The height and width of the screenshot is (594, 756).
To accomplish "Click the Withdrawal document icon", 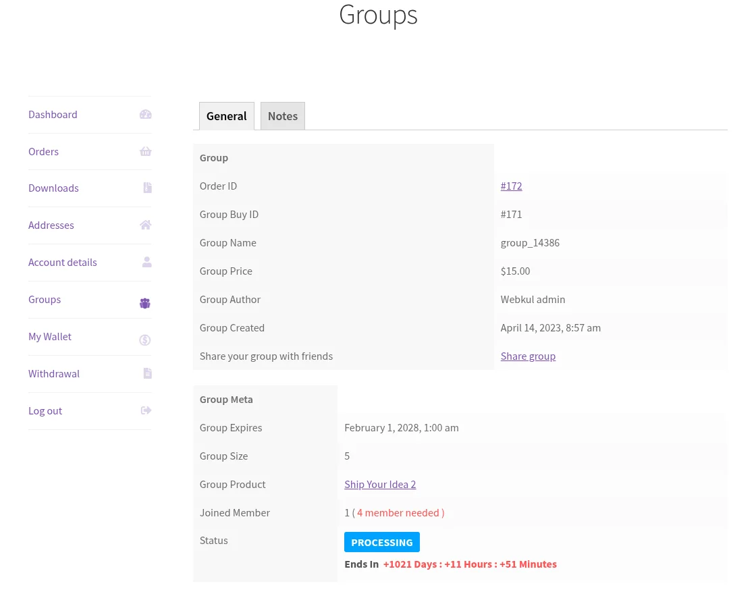I will [x=147, y=373].
